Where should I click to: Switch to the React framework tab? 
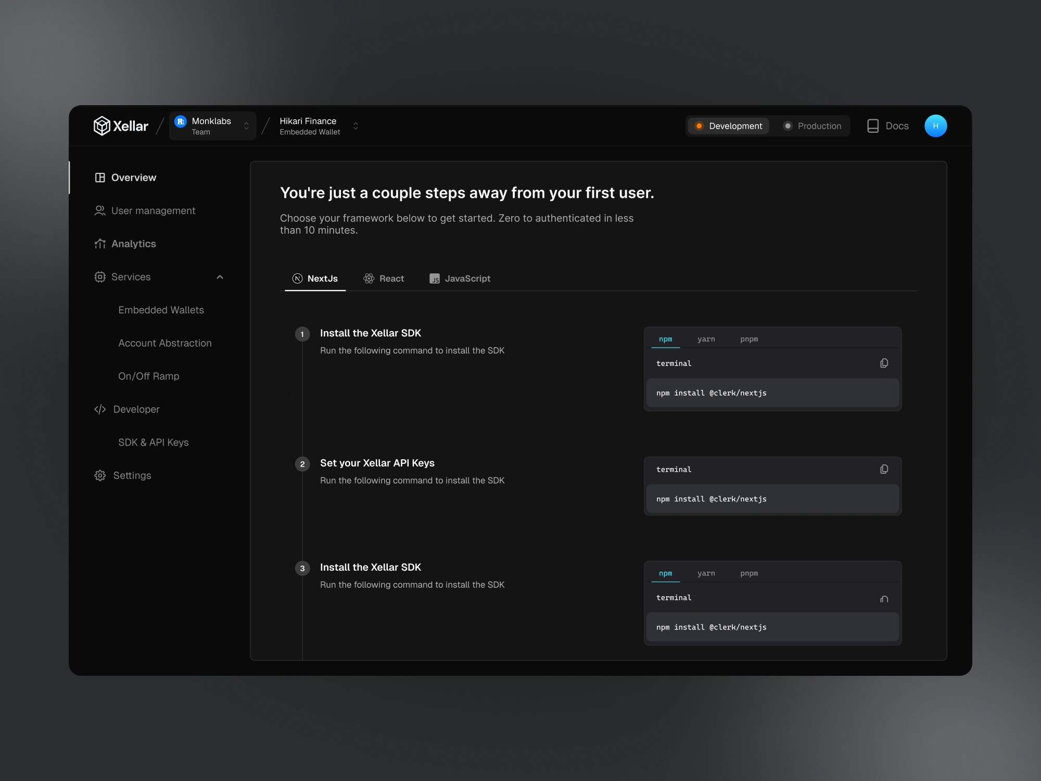tap(384, 279)
